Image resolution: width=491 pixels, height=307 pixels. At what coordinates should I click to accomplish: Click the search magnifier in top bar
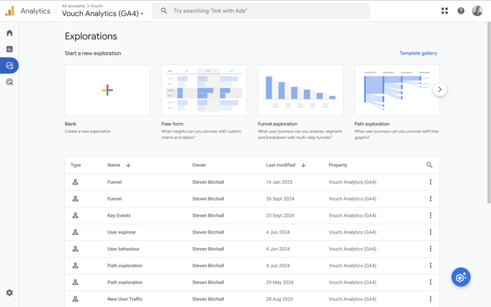[164, 11]
